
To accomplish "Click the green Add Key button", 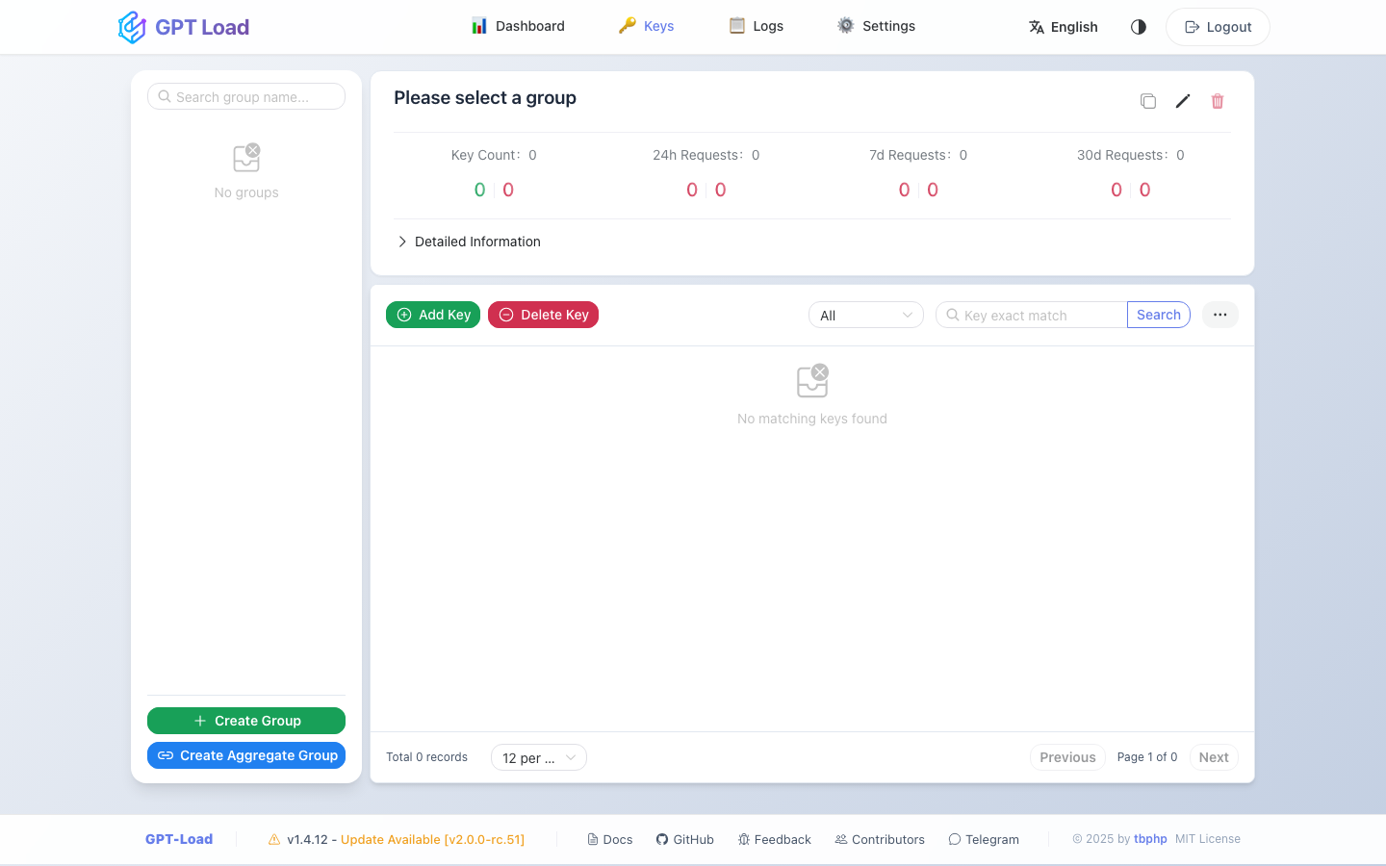I will point(433,315).
